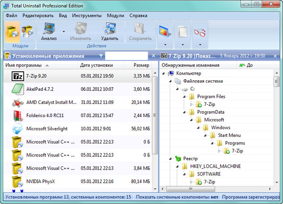Open the Модули menu
Image resolution: width=283 pixels, height=204 pixels.
(x=116, y=15)
